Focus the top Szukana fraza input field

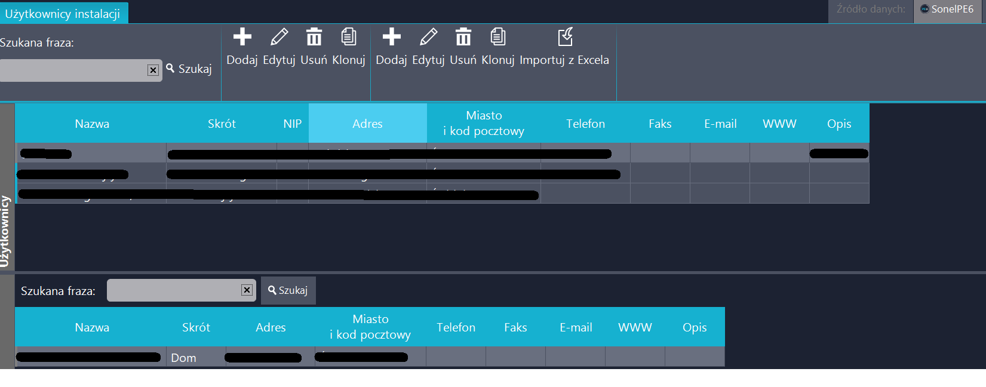(73, 70)
